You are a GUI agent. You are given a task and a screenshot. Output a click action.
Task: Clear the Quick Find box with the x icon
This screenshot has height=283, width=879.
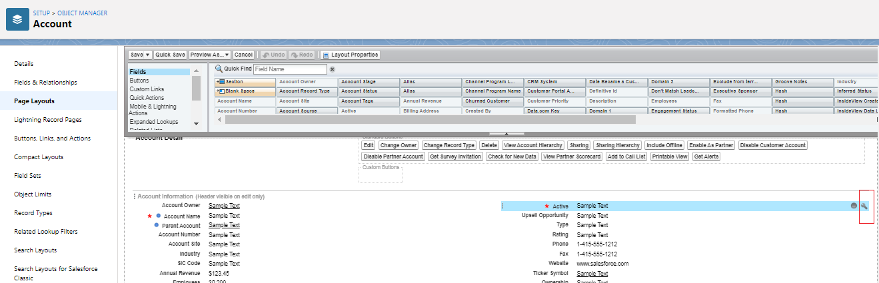[x=332, y=69]
